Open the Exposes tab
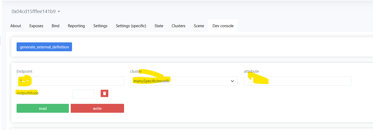Image resolution: width=373 pixels, height=130 pixels. coord(36,26)
